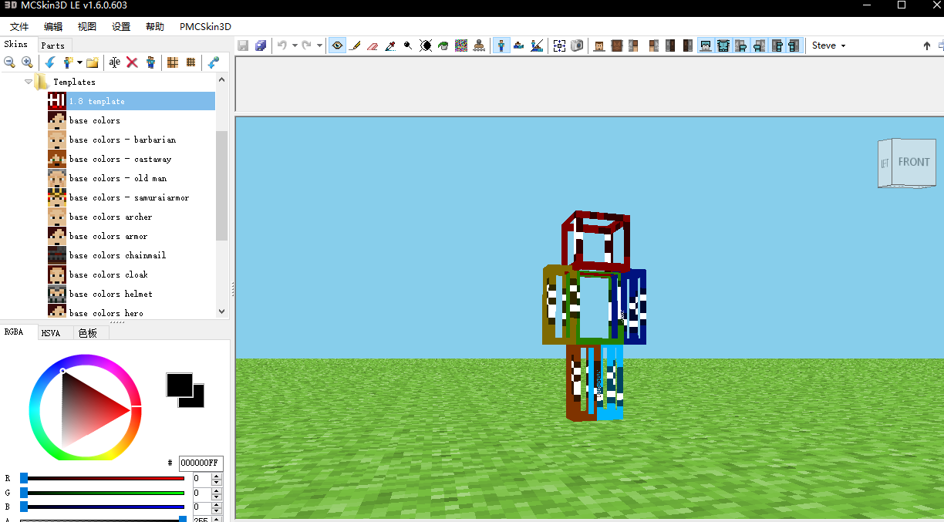Open the PMCSkin3D menu

pos(205,26)
